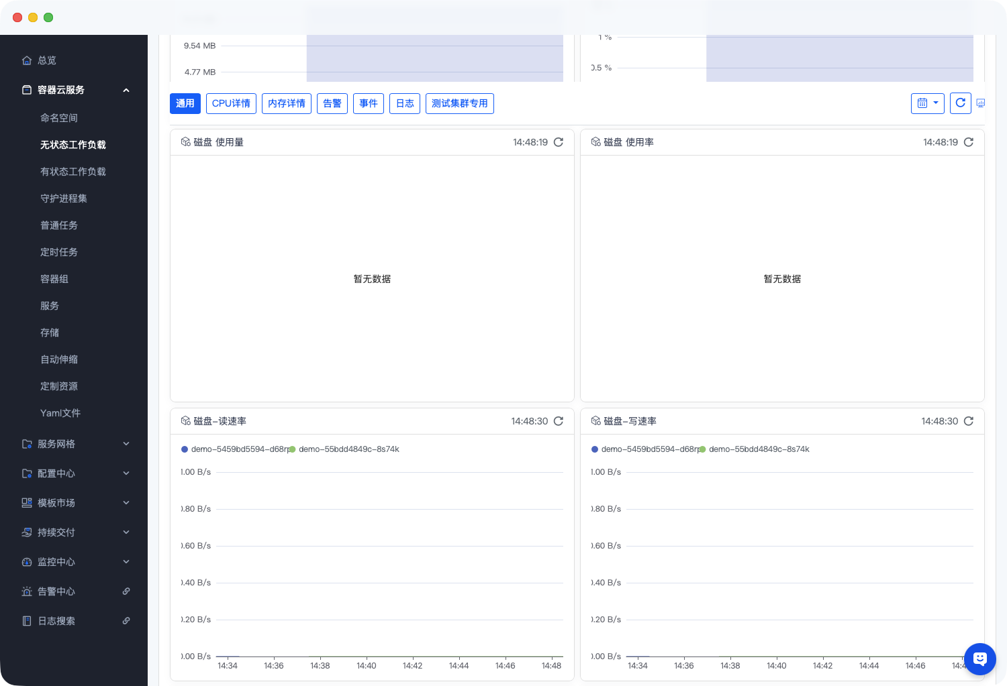The width and height of the screenshot is (1007, 686).
Task: Click the blue refresh-all toolbar button
Action: click(960, 103)
